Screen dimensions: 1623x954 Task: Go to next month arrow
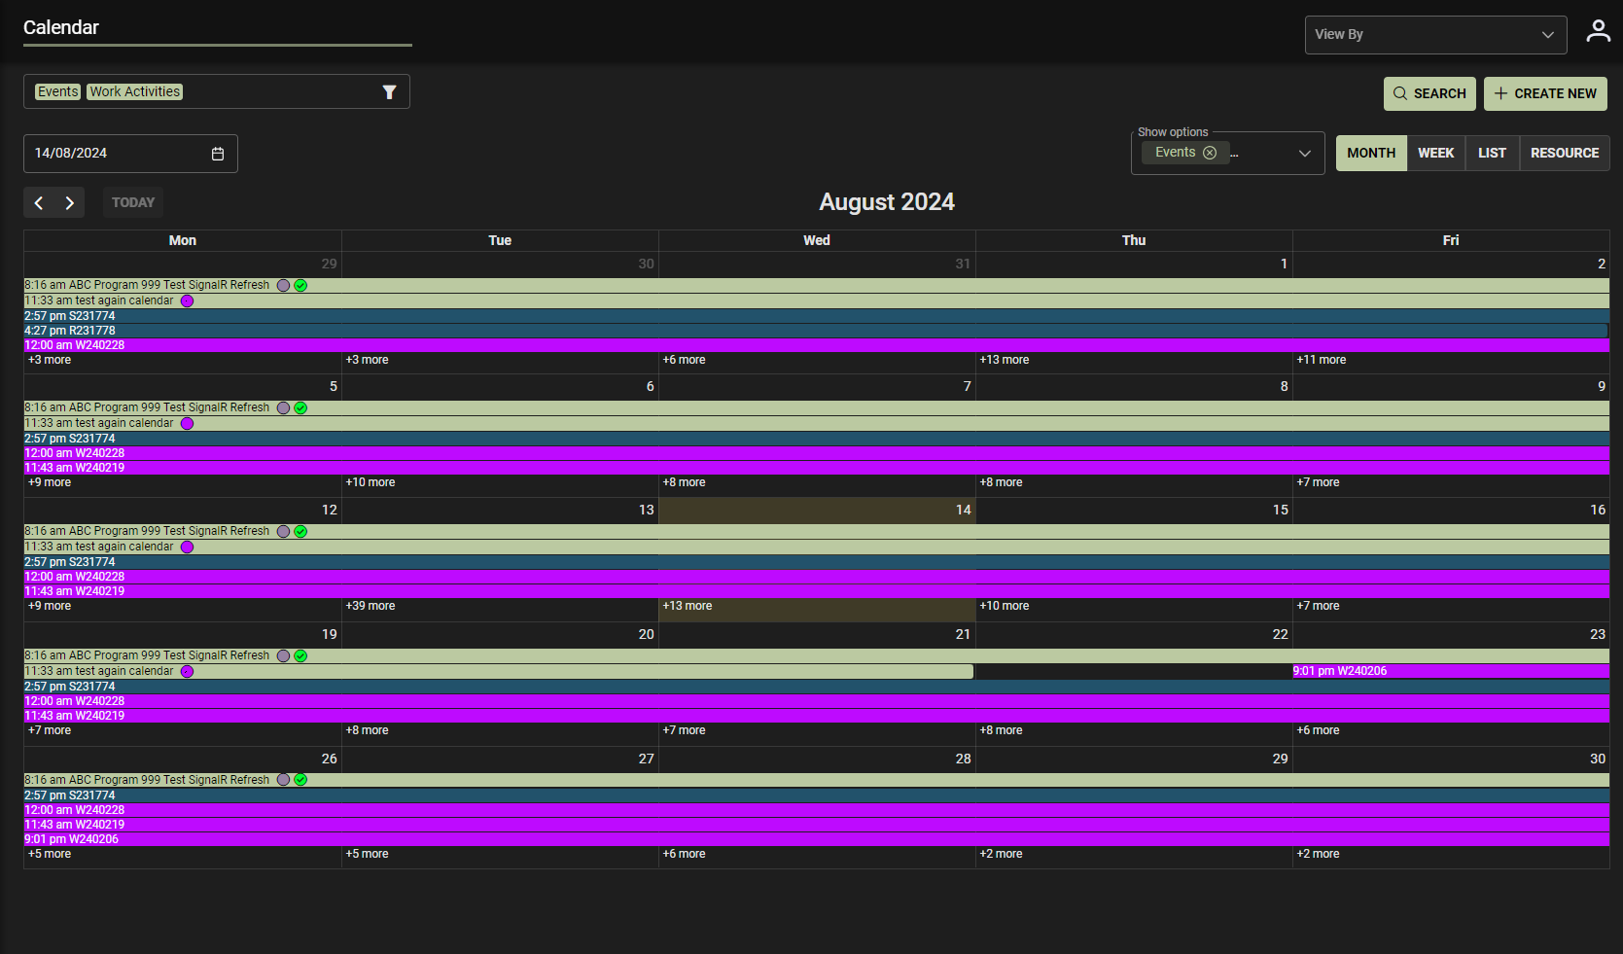[x=69, y=202]
